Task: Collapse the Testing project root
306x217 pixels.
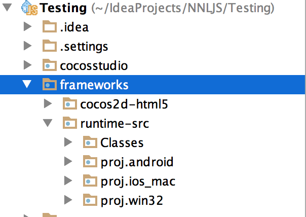Action: point(8,8)
